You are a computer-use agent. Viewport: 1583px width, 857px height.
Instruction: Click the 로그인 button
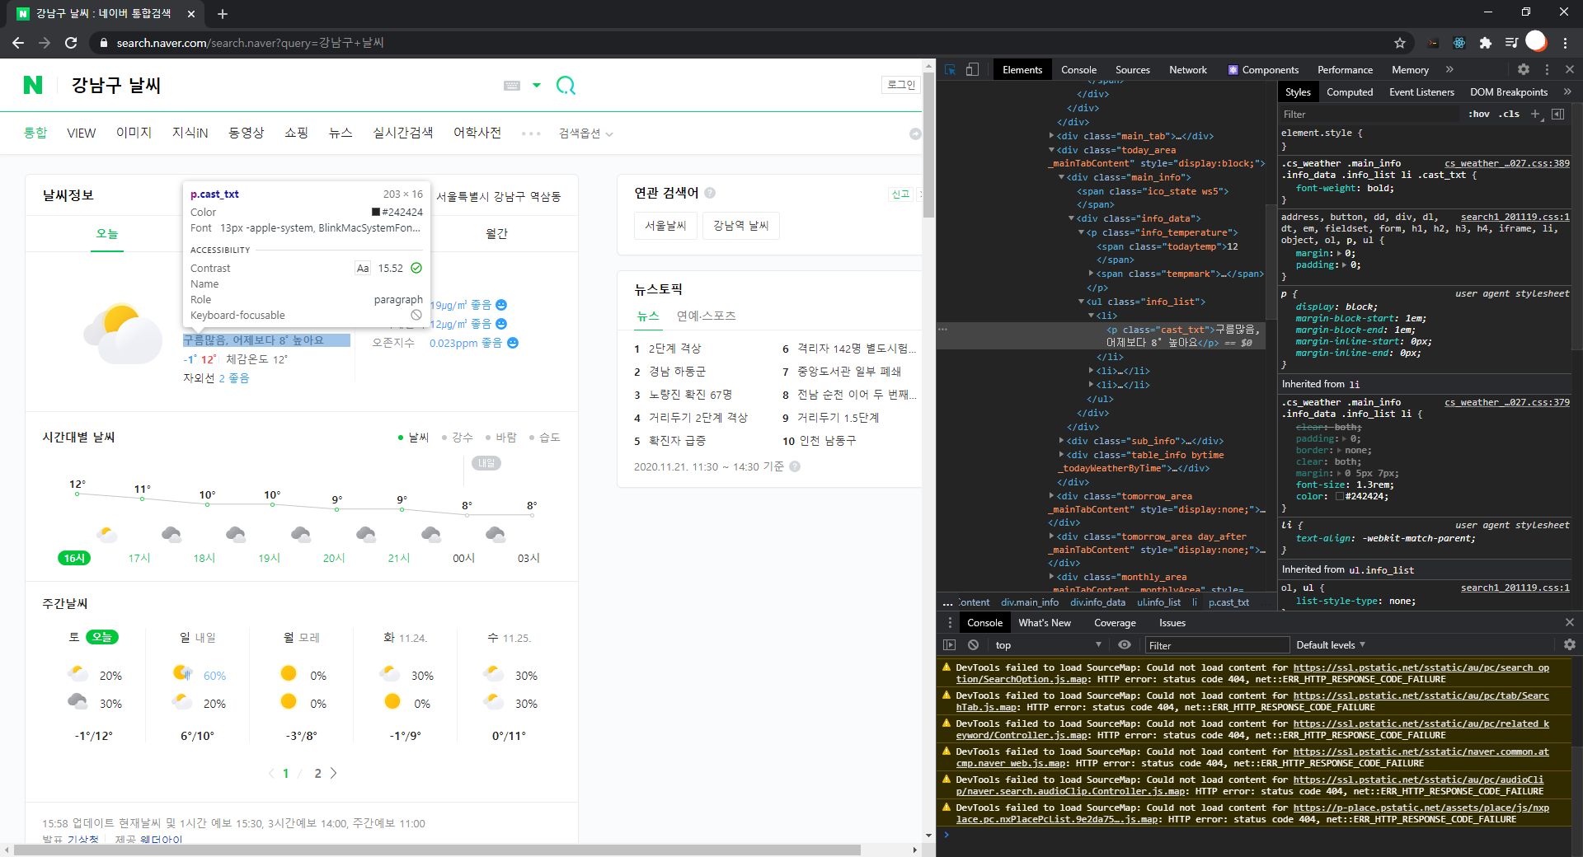click(x=901, y=85)
